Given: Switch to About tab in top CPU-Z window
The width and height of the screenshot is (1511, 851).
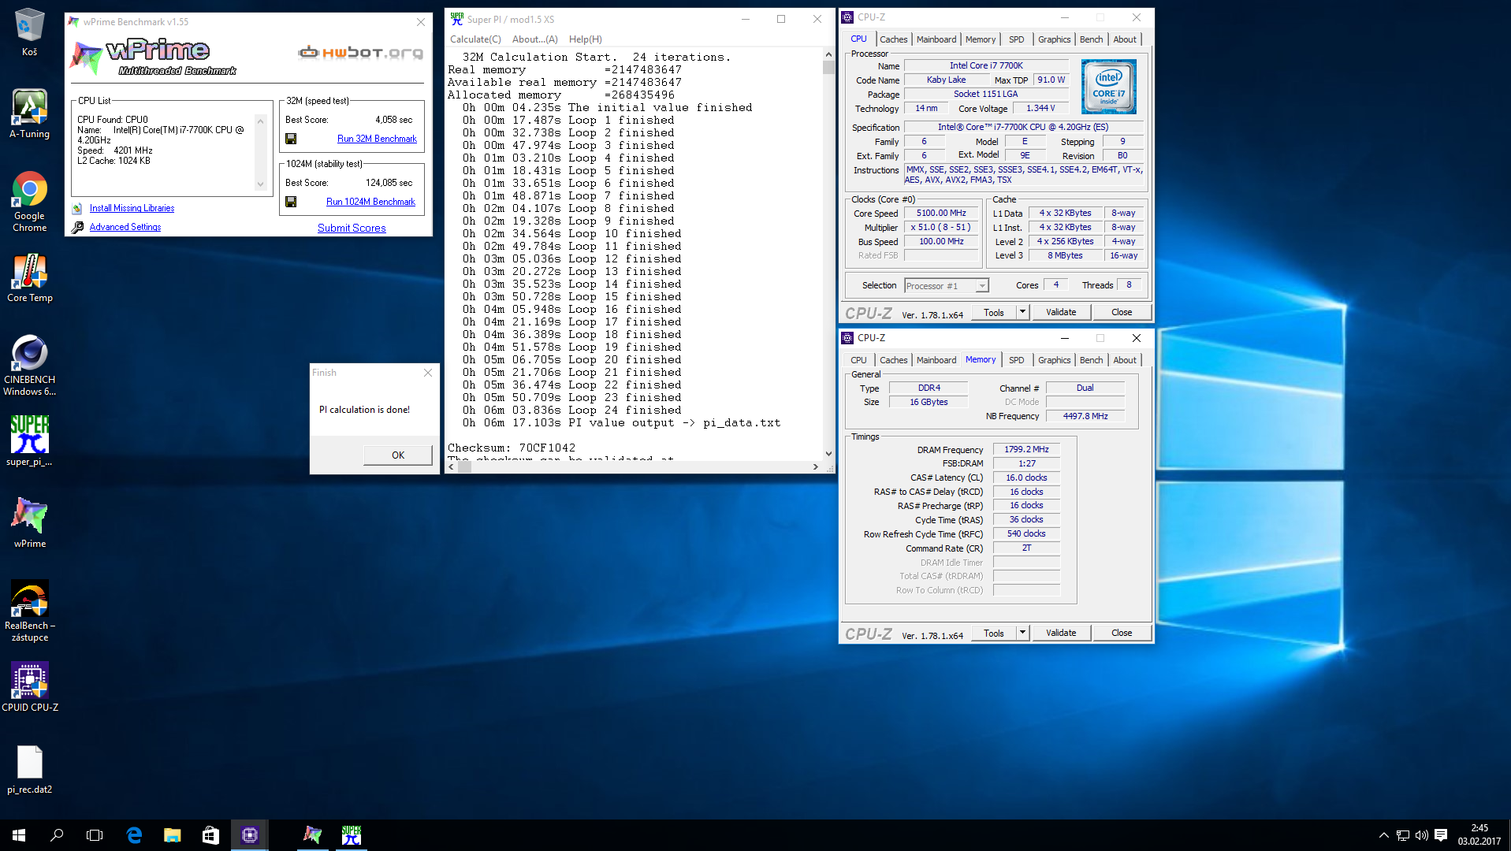Looking at the screenshot, I should (x=1125, y=39).
